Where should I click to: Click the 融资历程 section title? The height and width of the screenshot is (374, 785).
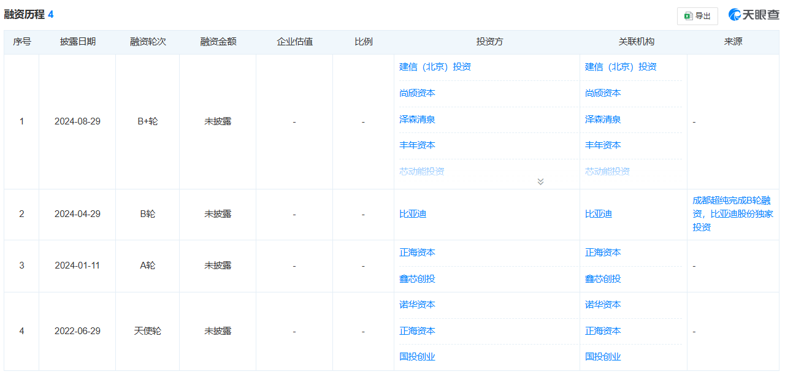(25, 14)
